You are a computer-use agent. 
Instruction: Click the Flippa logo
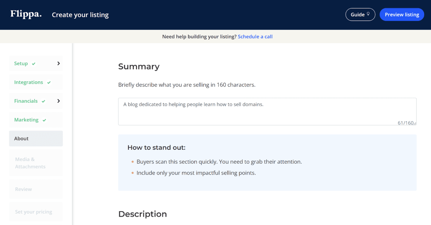click(26, 15)
